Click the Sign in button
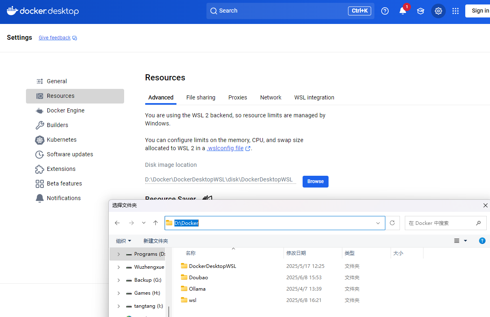This screenshot has height=317, width=490. tap(479, 11)
